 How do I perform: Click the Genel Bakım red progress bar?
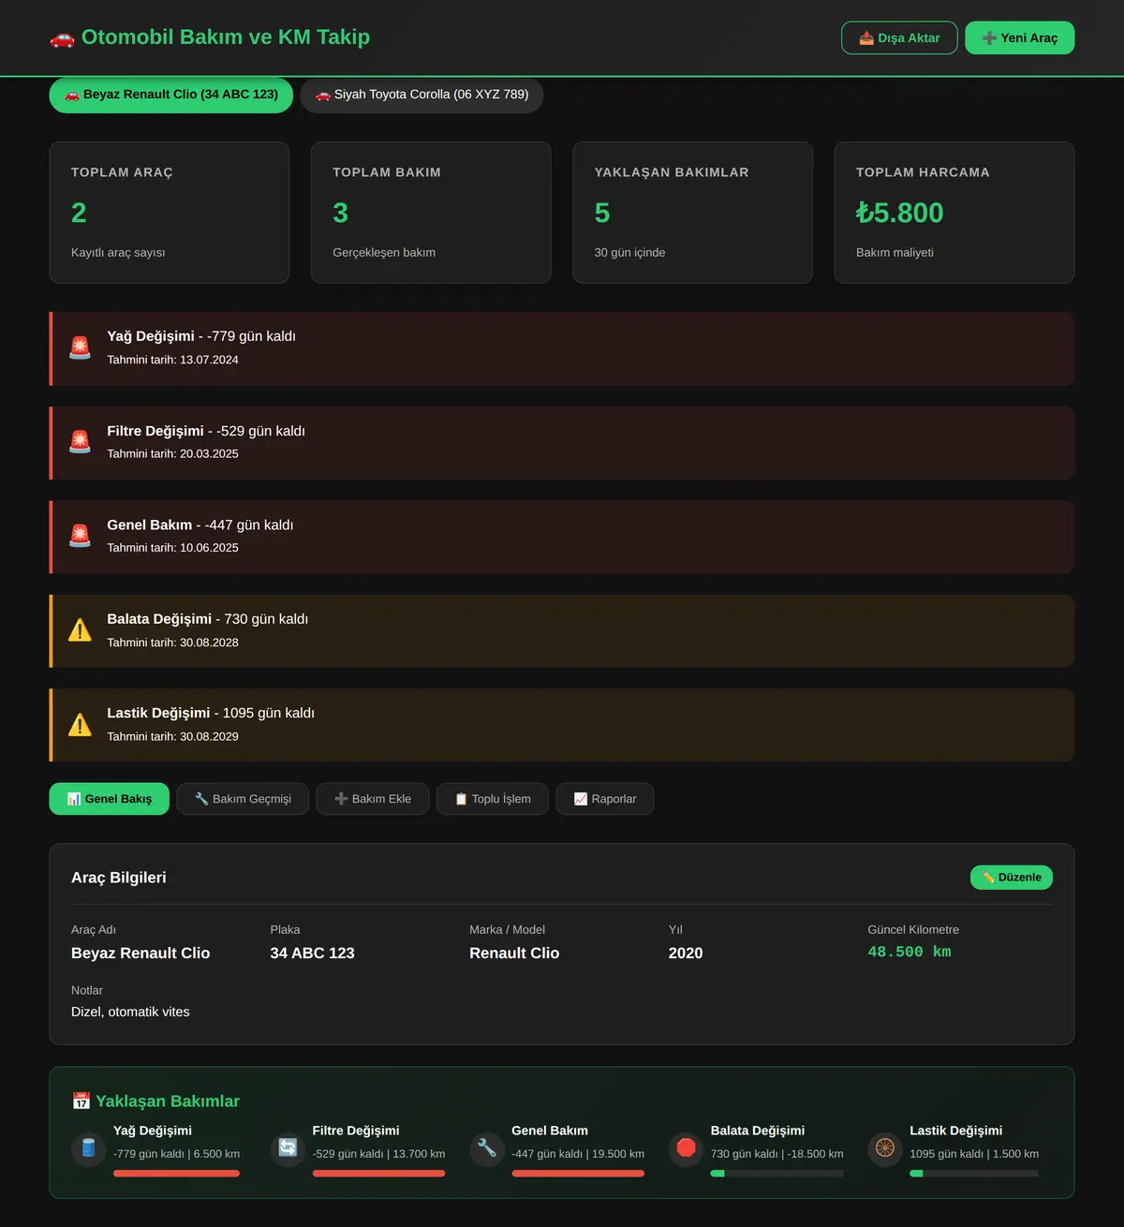pyautogui.click(x=578, y=1174)
